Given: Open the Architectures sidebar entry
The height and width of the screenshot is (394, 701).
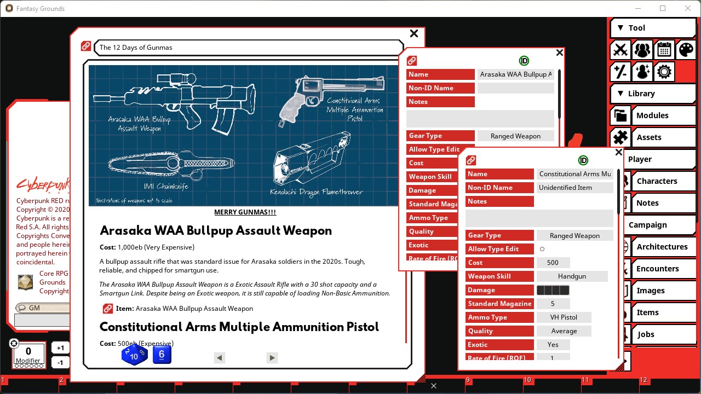Looking at the screenshot, I should 664,247.
